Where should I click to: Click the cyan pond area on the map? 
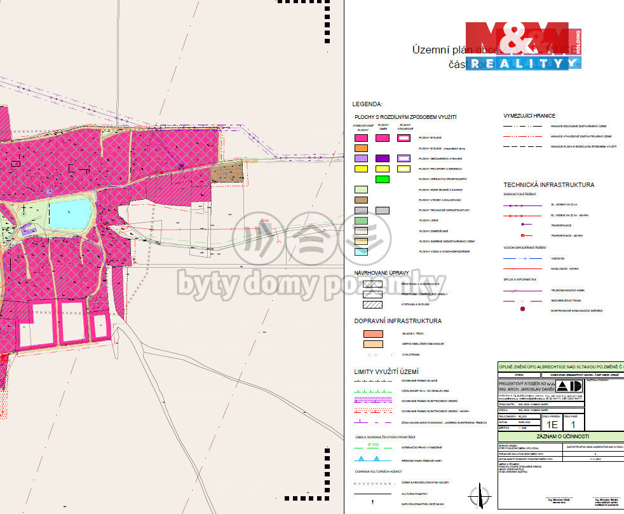[x=70, y=214]
